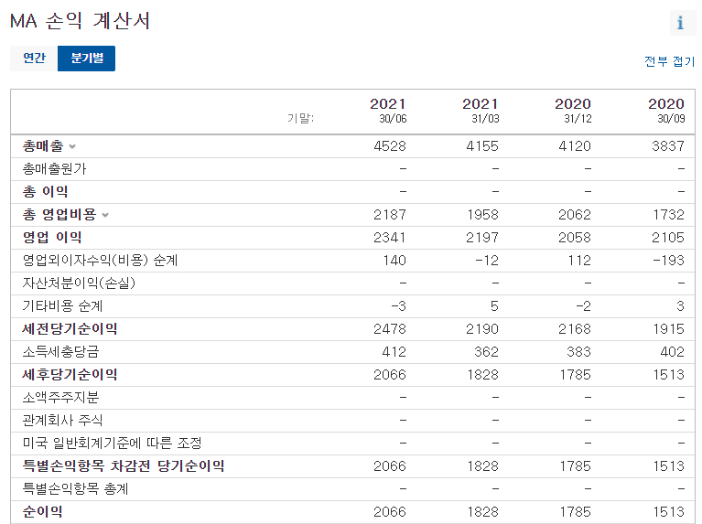Click pre-tax income value 2168
Screen dimensions: 702x524
[x=575, y=329]
